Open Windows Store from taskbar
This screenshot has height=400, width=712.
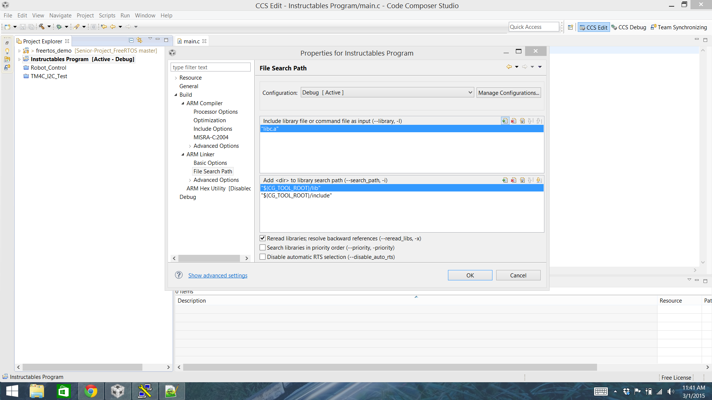pos(63,391)
